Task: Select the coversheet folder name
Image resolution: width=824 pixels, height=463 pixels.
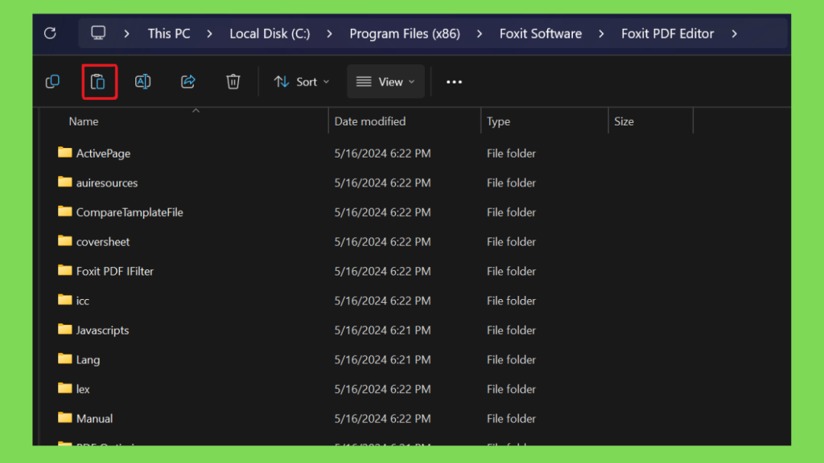Action: click(102, 241)
